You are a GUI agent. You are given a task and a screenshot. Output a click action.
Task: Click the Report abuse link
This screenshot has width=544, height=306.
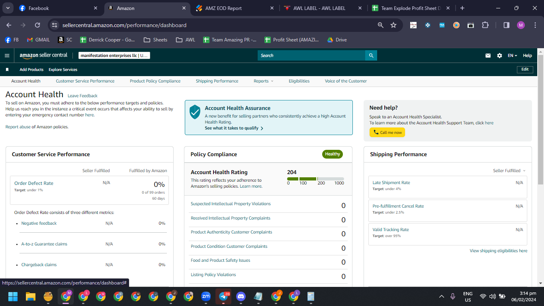[18, 127]
